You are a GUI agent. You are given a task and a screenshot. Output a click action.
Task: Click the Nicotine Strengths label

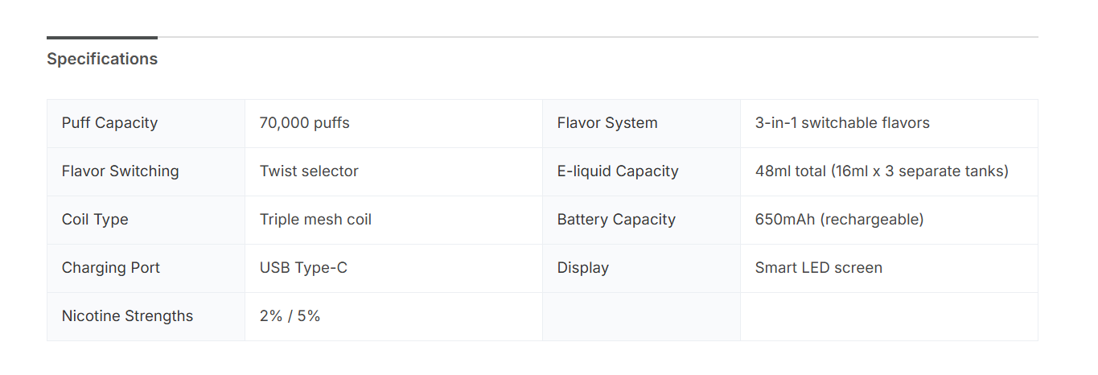pyautogui.click(x=127, y=316)
